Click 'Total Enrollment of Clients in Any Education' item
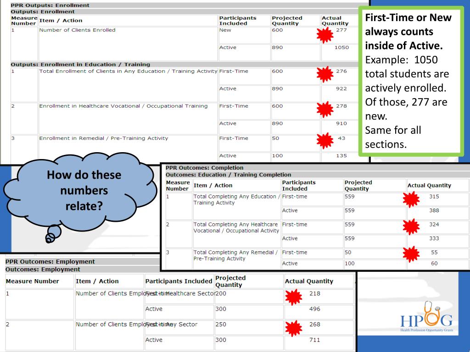470x352 pixels. (x=128, y=71)
